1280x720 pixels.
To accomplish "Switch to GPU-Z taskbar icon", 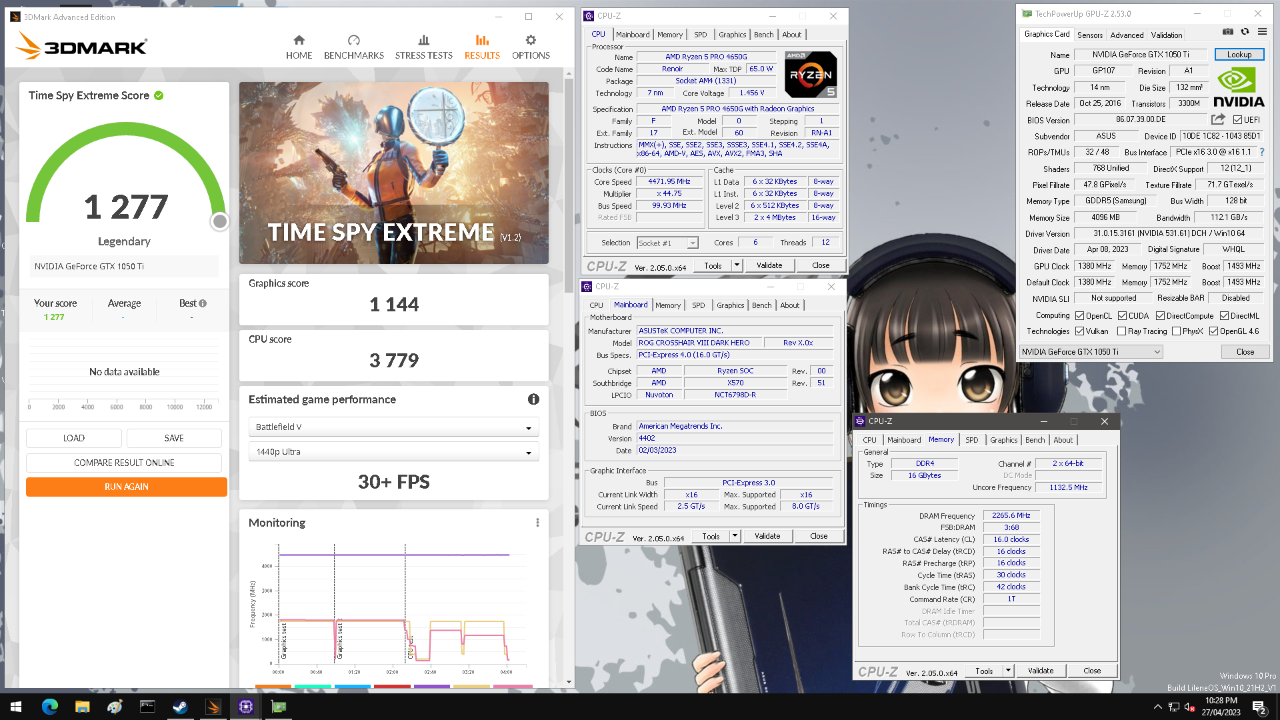I will (279, 707).
